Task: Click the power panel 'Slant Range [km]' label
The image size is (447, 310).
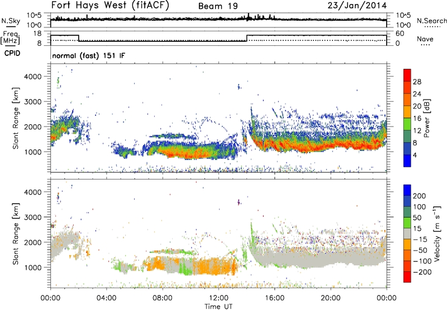Action: 16,118
